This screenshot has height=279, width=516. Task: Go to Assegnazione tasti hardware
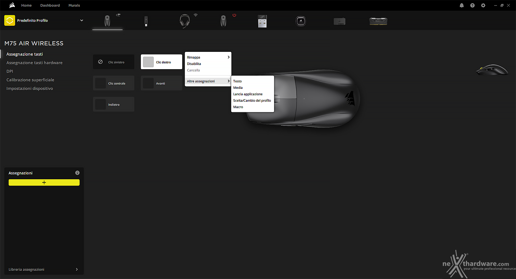click(x=35, y=63)
